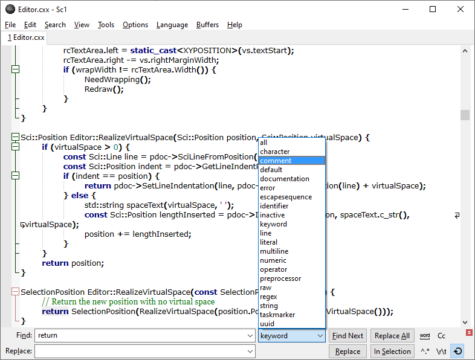
Task: Open the Tools menu
Action: [106, 25]
